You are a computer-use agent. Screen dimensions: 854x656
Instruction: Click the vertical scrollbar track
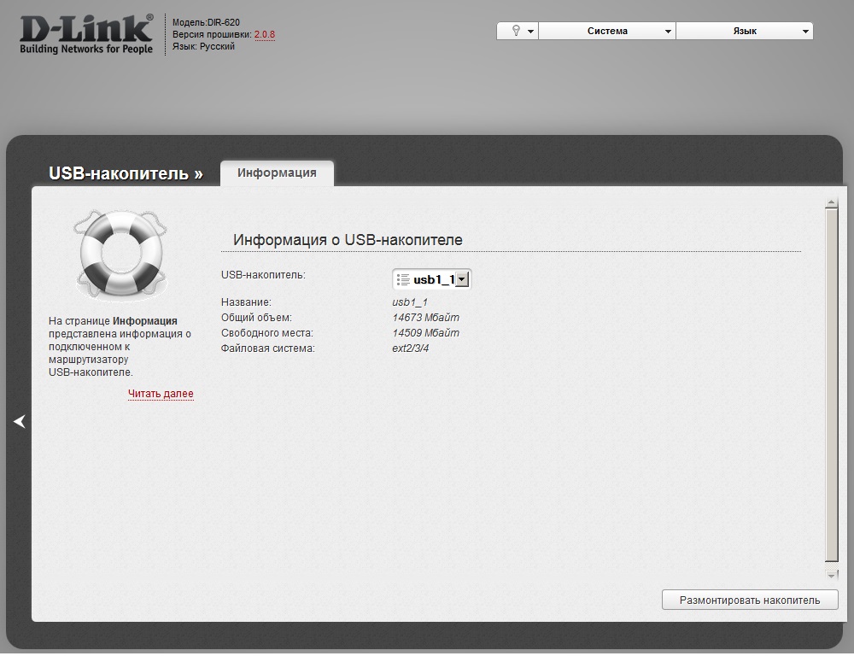tap(831, 384)
